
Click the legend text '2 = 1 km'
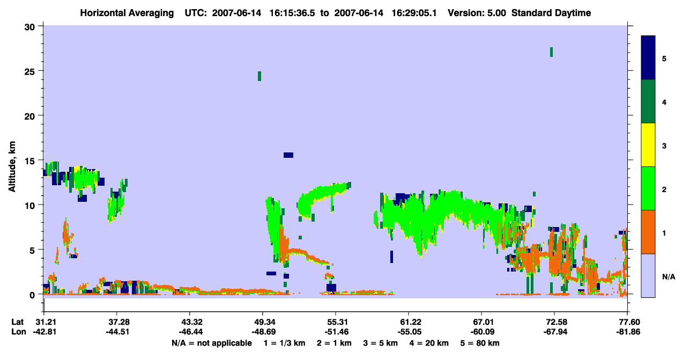(333, 343)
